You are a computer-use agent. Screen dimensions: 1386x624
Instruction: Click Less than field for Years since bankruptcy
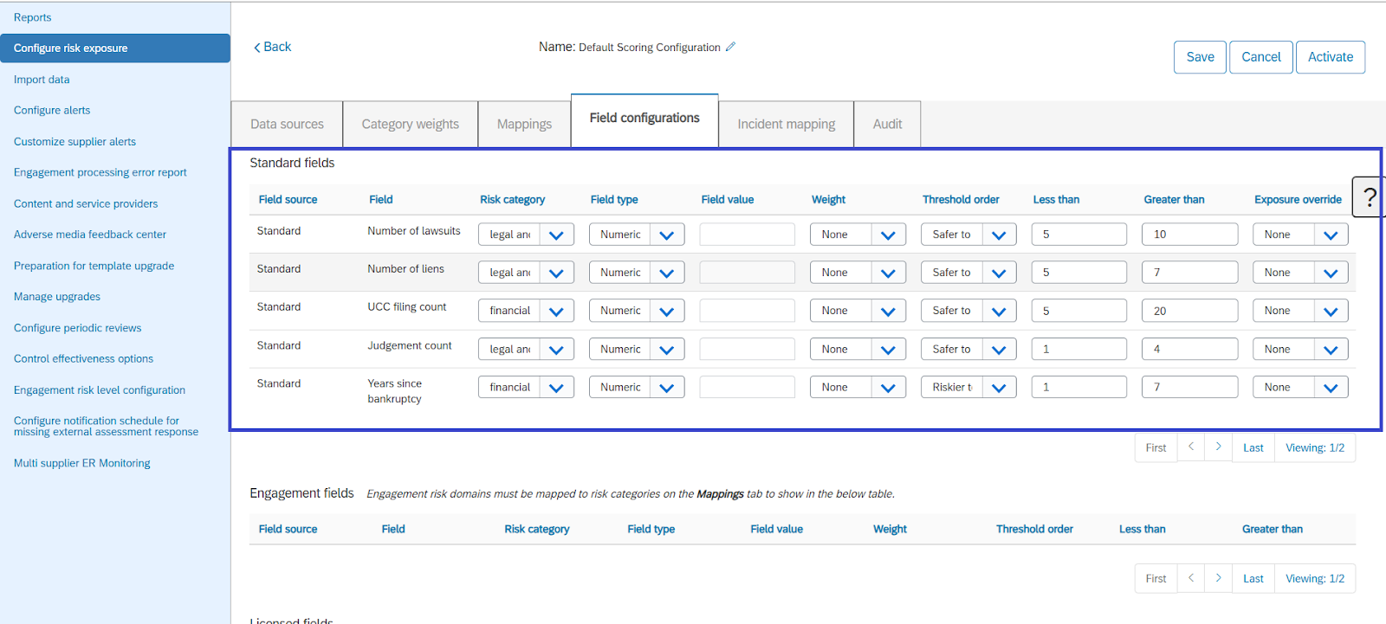1078,388
